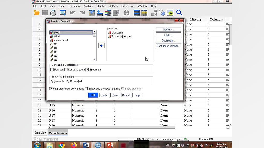Redo with the right arrow icon
264x148 pixels.
pos(82,13)
